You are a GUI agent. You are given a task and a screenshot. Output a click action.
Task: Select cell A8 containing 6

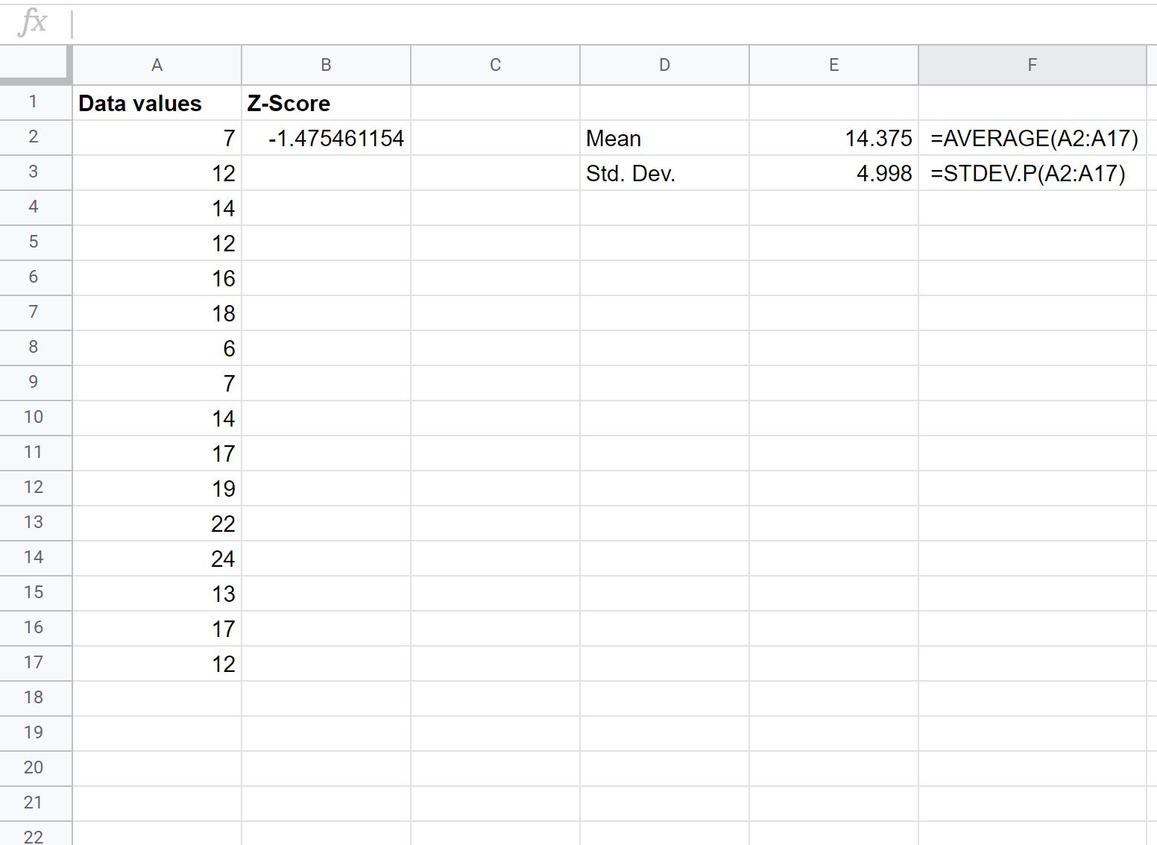click(157, 348)
